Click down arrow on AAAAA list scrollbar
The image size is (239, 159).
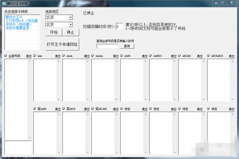116,99
